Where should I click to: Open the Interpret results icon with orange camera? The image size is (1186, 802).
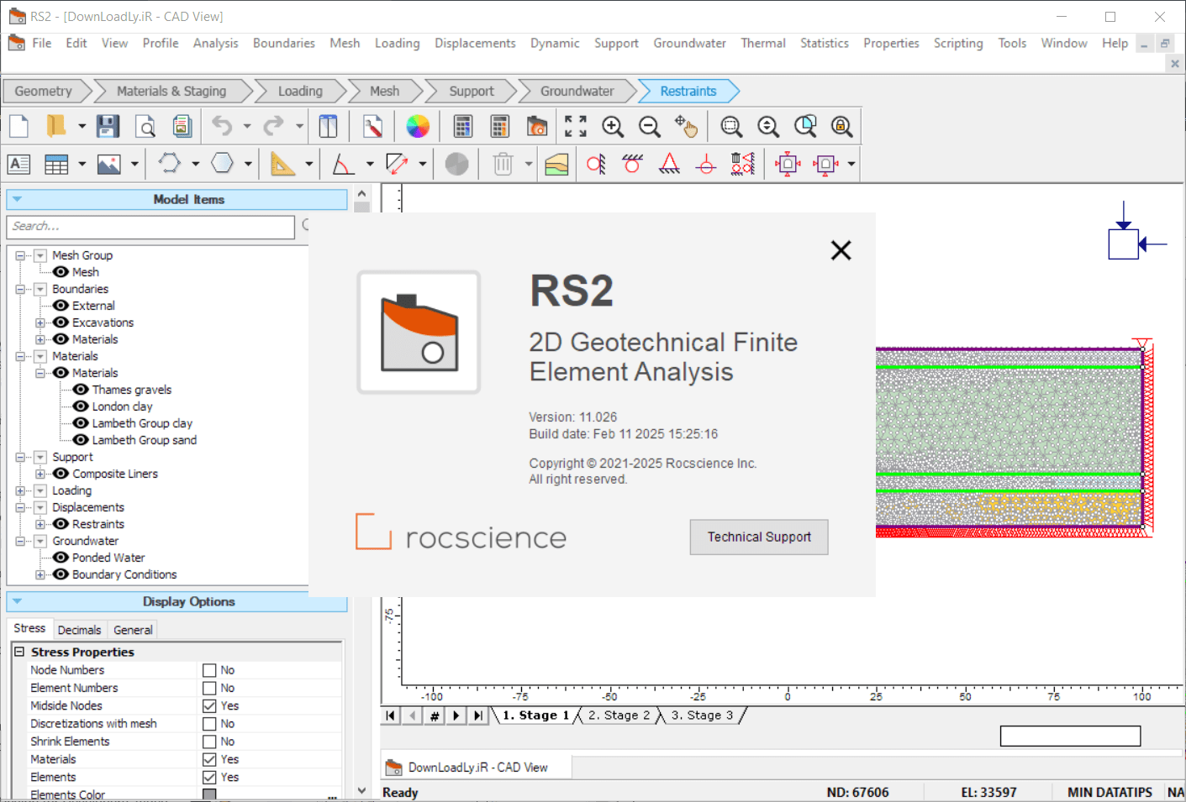pyautogui.click(x=537, y=126)
